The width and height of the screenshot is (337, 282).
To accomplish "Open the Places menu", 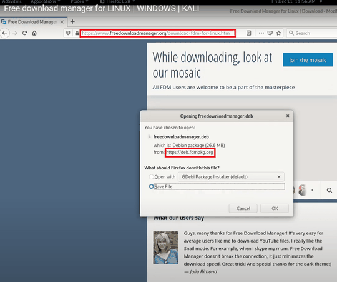I will 79,1.
